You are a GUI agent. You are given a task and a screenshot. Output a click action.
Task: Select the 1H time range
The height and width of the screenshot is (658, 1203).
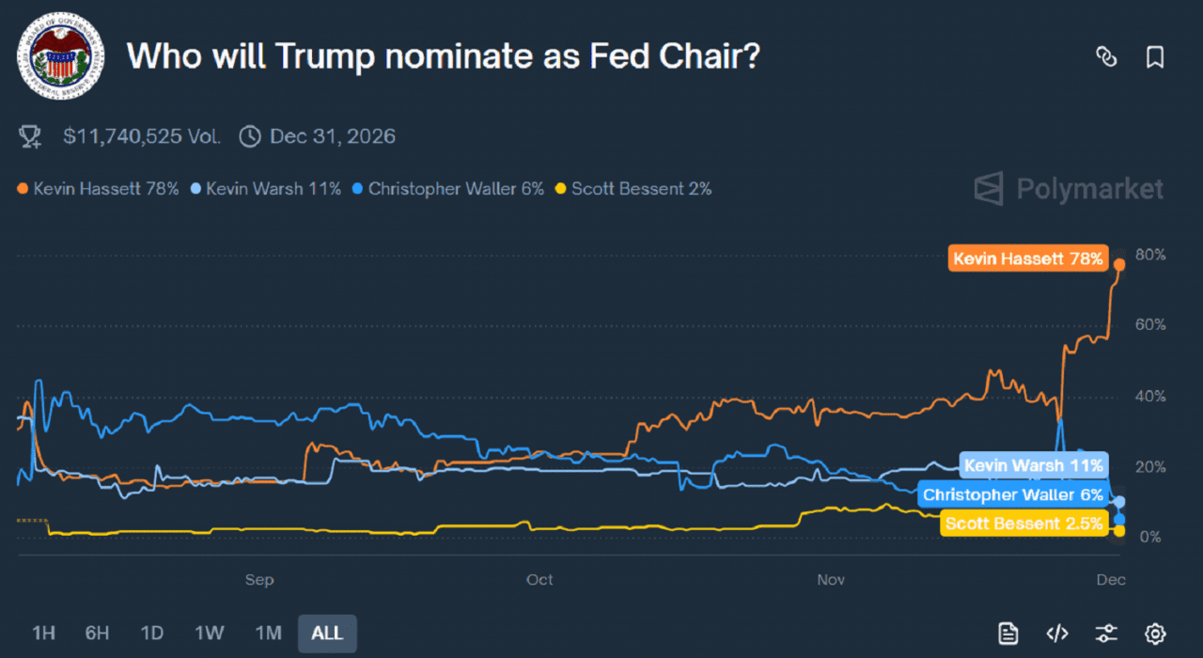click(x=44, y=633)
